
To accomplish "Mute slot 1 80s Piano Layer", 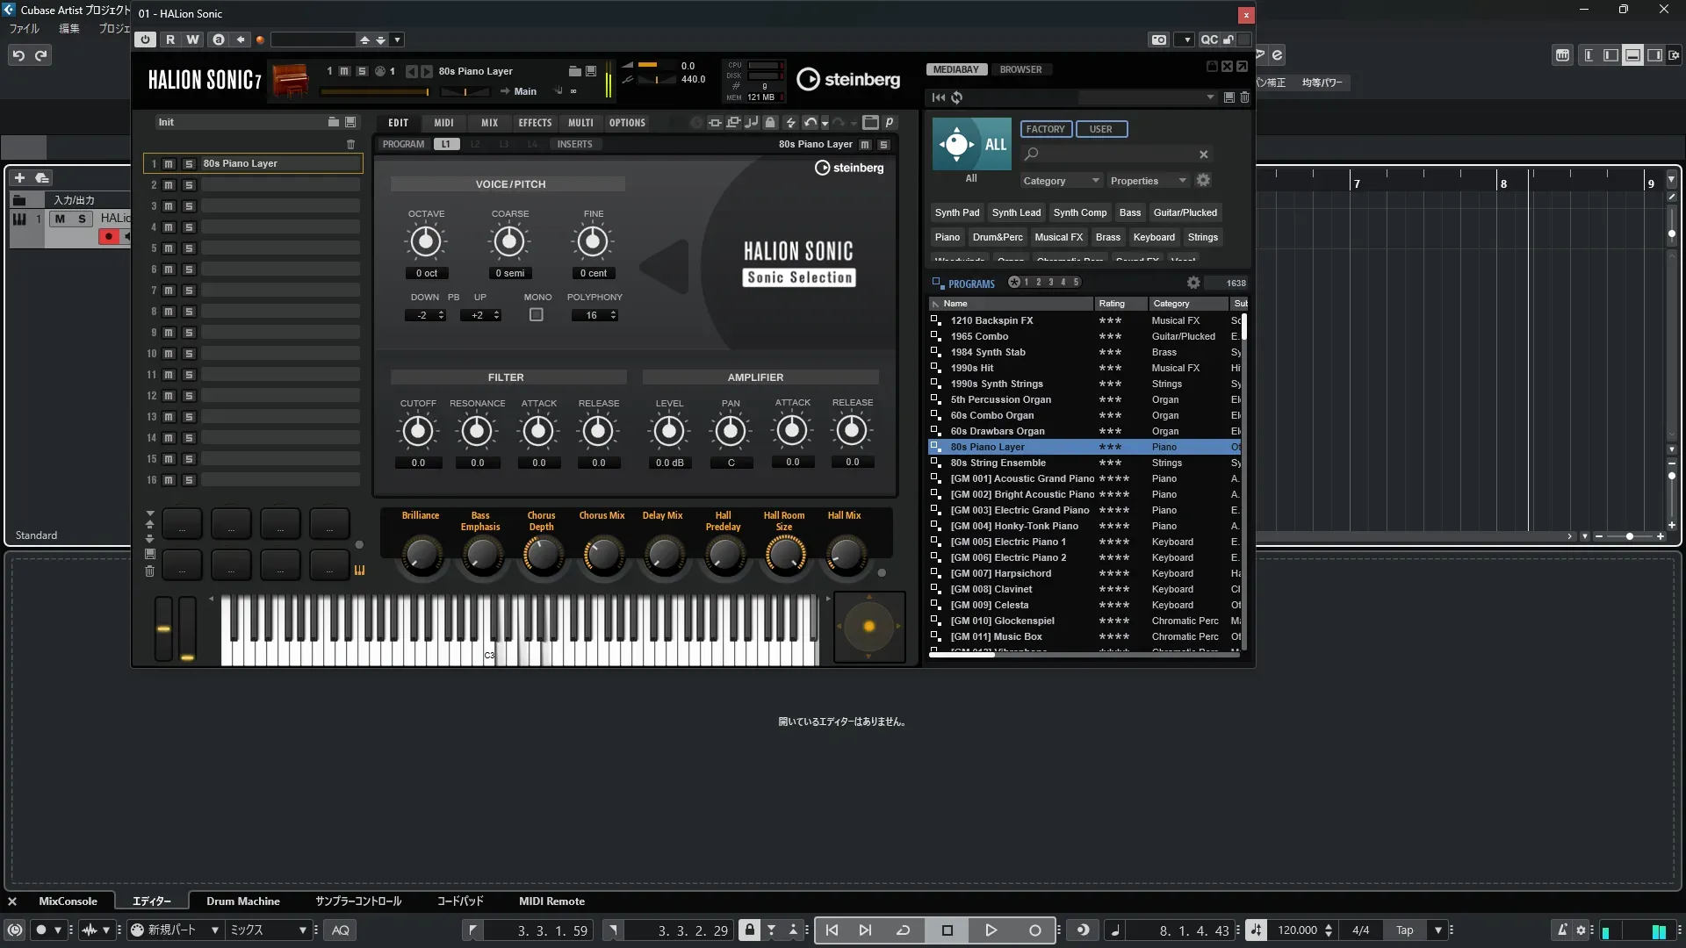I will coord(169,163).
